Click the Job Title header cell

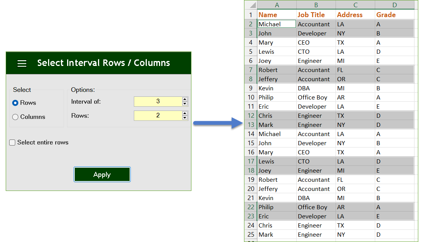(x=316, y=15)
